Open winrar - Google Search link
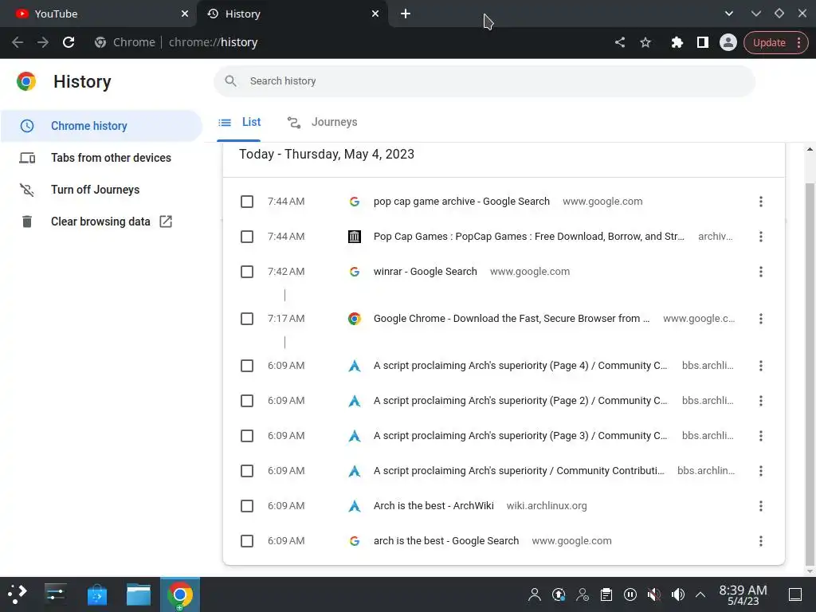Image resolution: width=816 pixels, height=612 pixels. (426, 272)
